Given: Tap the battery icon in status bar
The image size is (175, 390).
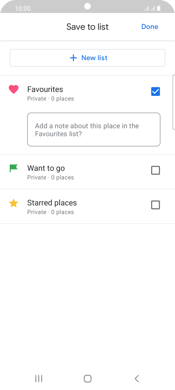Looking at the screenshot, I should (x=159, y=9).
